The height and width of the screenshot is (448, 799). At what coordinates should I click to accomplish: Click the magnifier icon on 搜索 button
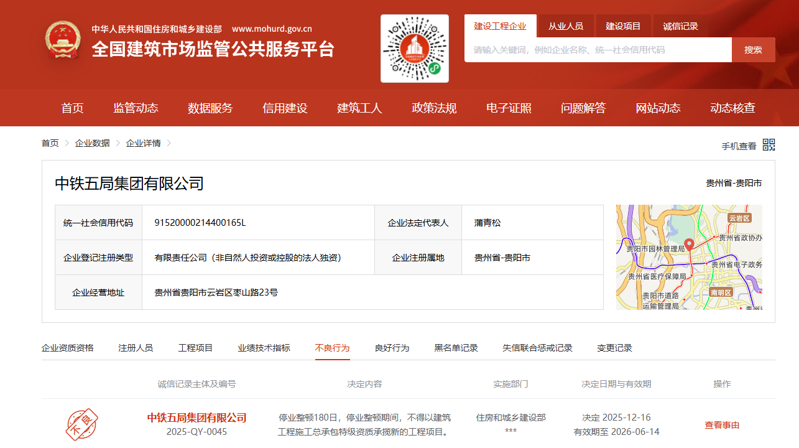752,50
